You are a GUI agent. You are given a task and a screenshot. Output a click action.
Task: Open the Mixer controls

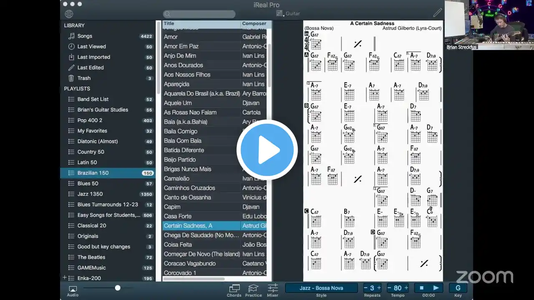click(272, 290)
